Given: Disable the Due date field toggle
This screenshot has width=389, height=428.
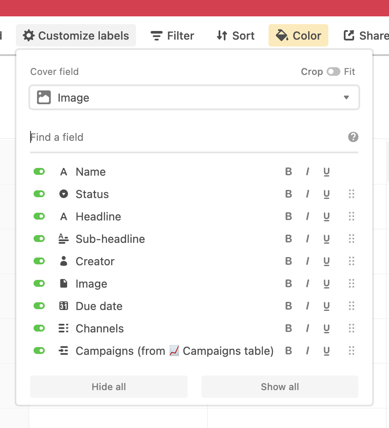Looking at the screenshot, I should pyautogui.click(x=39, y=306).
